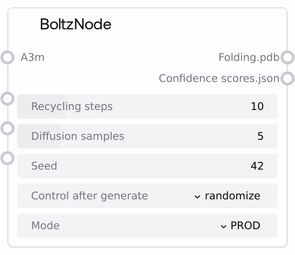The height and width of the screenshot is (255, 295).
Task: Click the Recycling steps value 10
Action: (257, 106)
